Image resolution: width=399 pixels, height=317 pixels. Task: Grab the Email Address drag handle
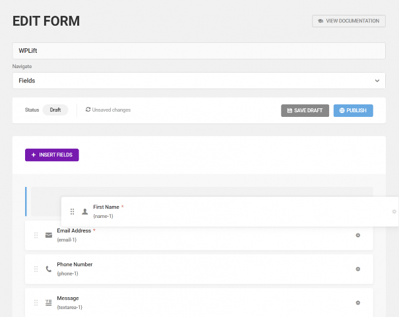pos(36,235)
